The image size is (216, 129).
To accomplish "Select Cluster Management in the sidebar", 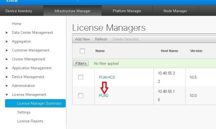I will 29,59.
